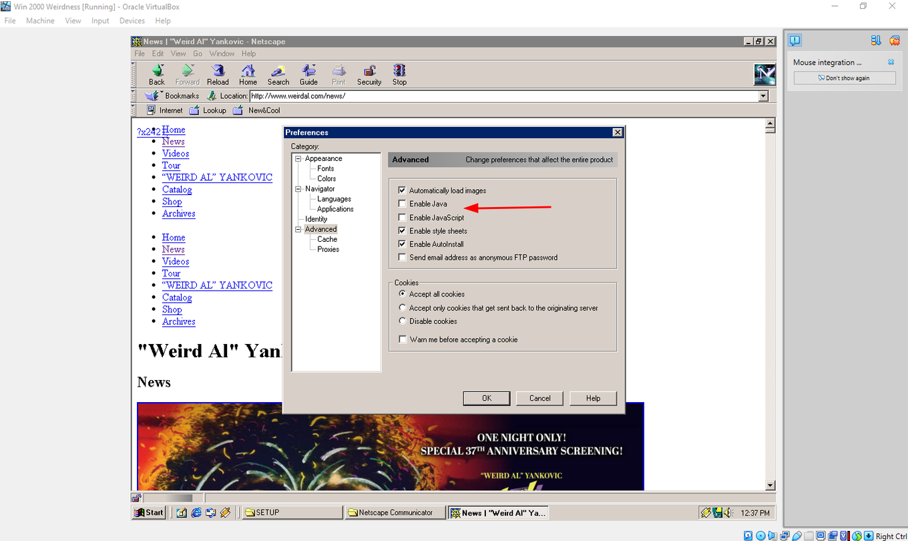Collapse the Appearance tree node
Image resolution: width=908 pixels, height=541 pixels.
(298, 158)
